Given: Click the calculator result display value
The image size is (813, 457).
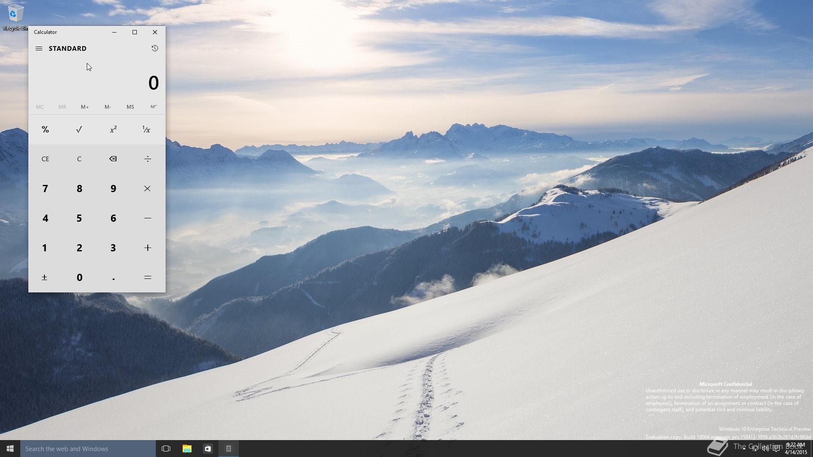Looking at the screenshot, I should pos(153,83).
